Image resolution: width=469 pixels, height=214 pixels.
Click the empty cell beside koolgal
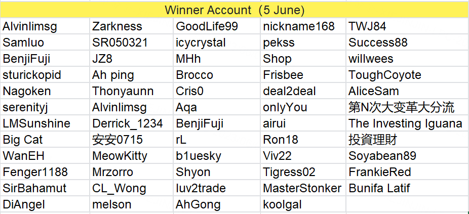(x=407, y=204)
